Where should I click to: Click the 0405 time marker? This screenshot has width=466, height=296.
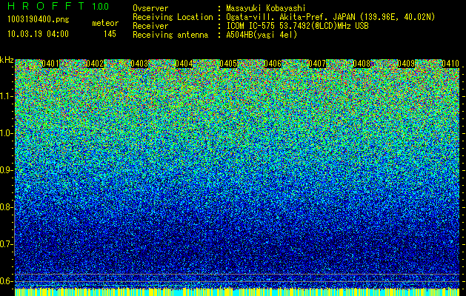[228, 64]
